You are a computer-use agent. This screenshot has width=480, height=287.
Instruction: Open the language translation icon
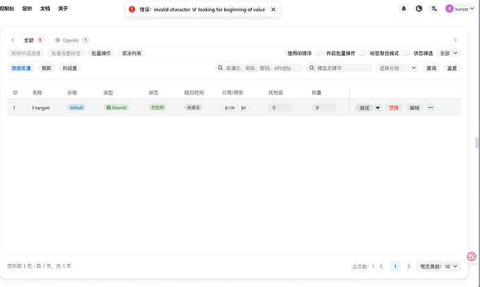click(x=434, y=8)
